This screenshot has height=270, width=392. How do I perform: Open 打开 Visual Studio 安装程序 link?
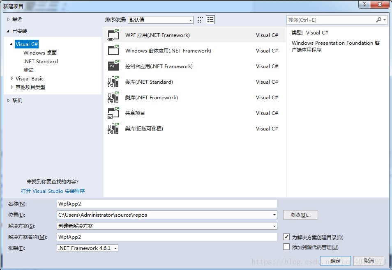pyautogui.click(x=53, y=191)
